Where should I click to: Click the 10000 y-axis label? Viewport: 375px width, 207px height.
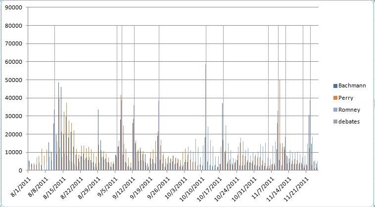[x=13, y=153]
